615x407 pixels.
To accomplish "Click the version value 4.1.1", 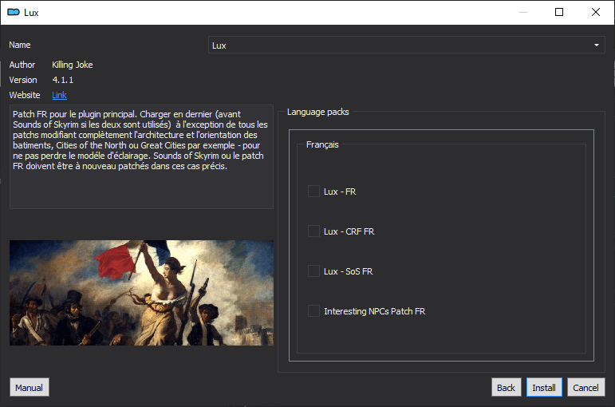I will 63,80.
